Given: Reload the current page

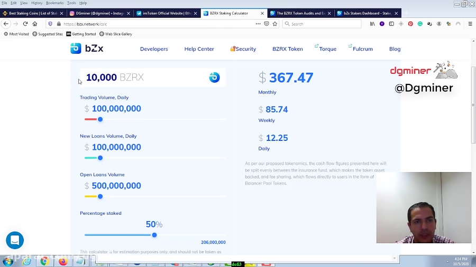Looking at the screenshot, I should pos(25,24).
